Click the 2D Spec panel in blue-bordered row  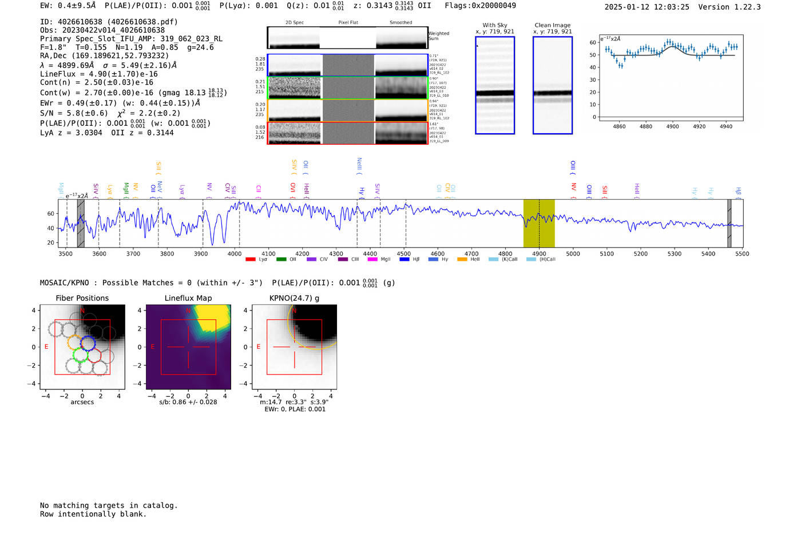click(x=295, y=65)
